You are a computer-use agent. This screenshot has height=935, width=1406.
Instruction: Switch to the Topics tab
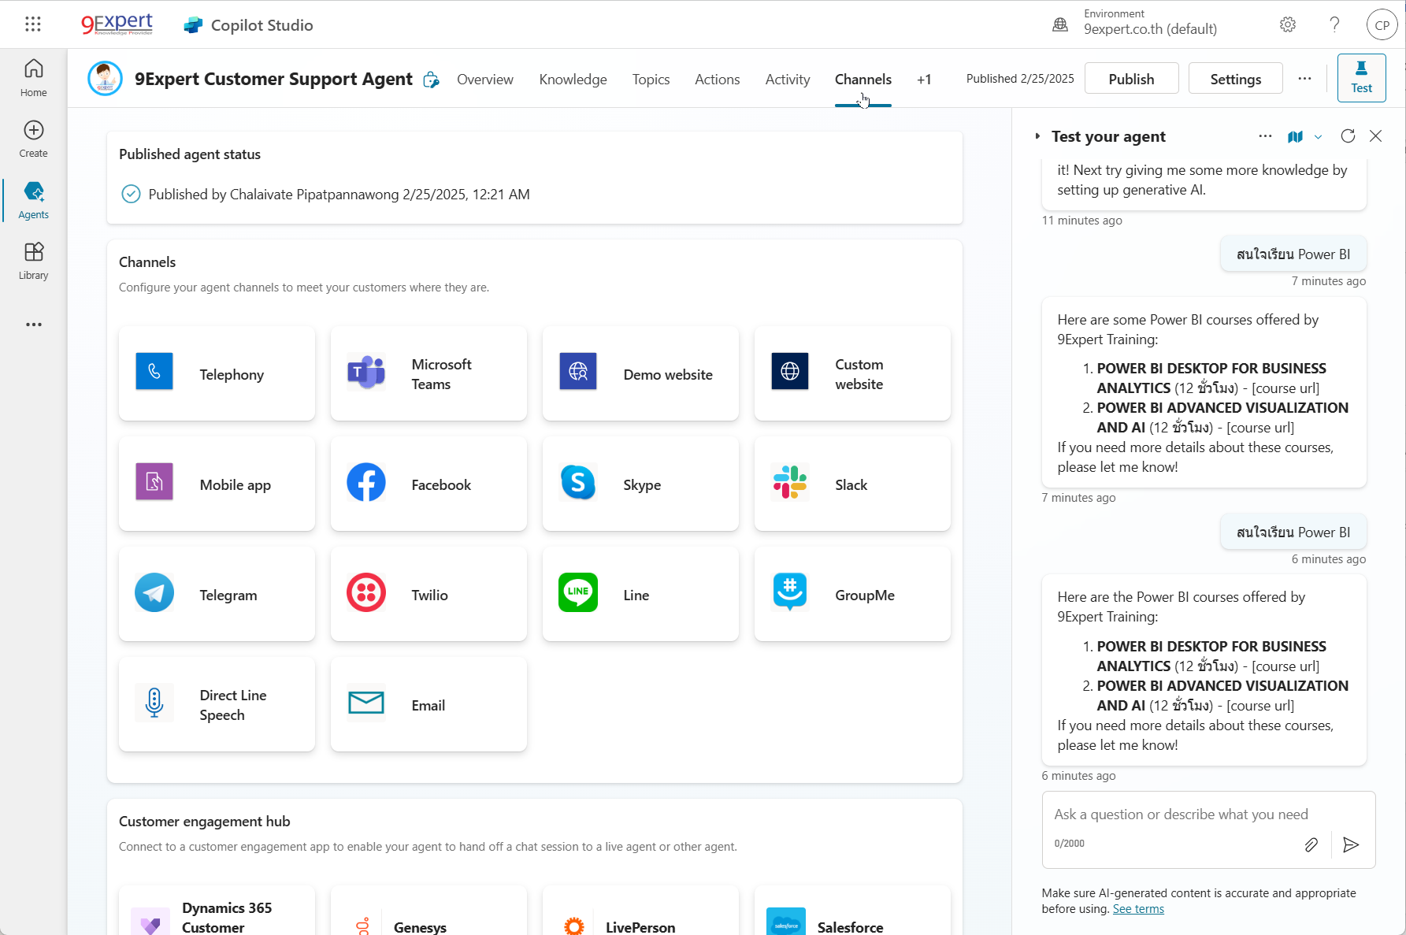click(651, 80)
